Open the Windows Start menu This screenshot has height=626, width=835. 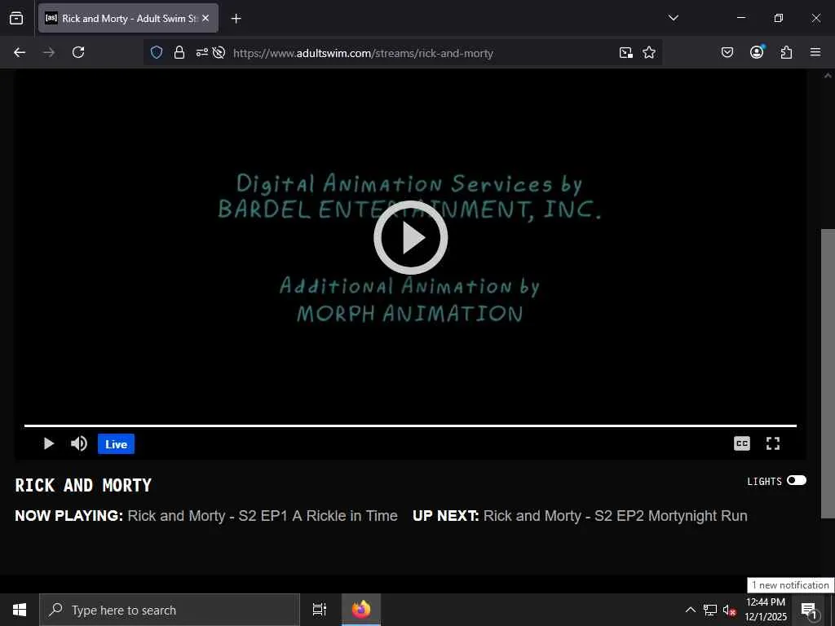coord(20,610)
